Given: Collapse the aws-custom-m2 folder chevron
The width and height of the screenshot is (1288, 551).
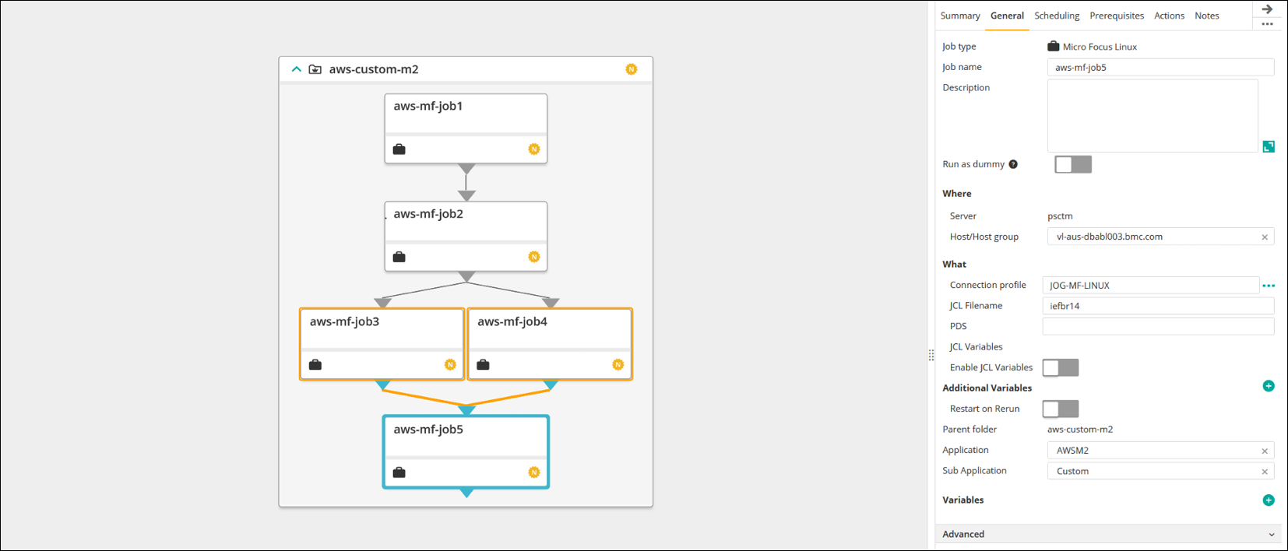Looking at the screenshot, I should pyautogui.click(x=297, y=69).
